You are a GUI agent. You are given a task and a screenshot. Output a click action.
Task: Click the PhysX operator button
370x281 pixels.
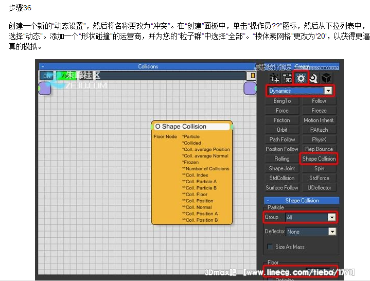coord(319,139)
